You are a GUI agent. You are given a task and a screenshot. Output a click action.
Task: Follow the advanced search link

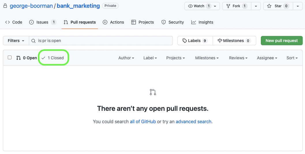tap(194, 121)
